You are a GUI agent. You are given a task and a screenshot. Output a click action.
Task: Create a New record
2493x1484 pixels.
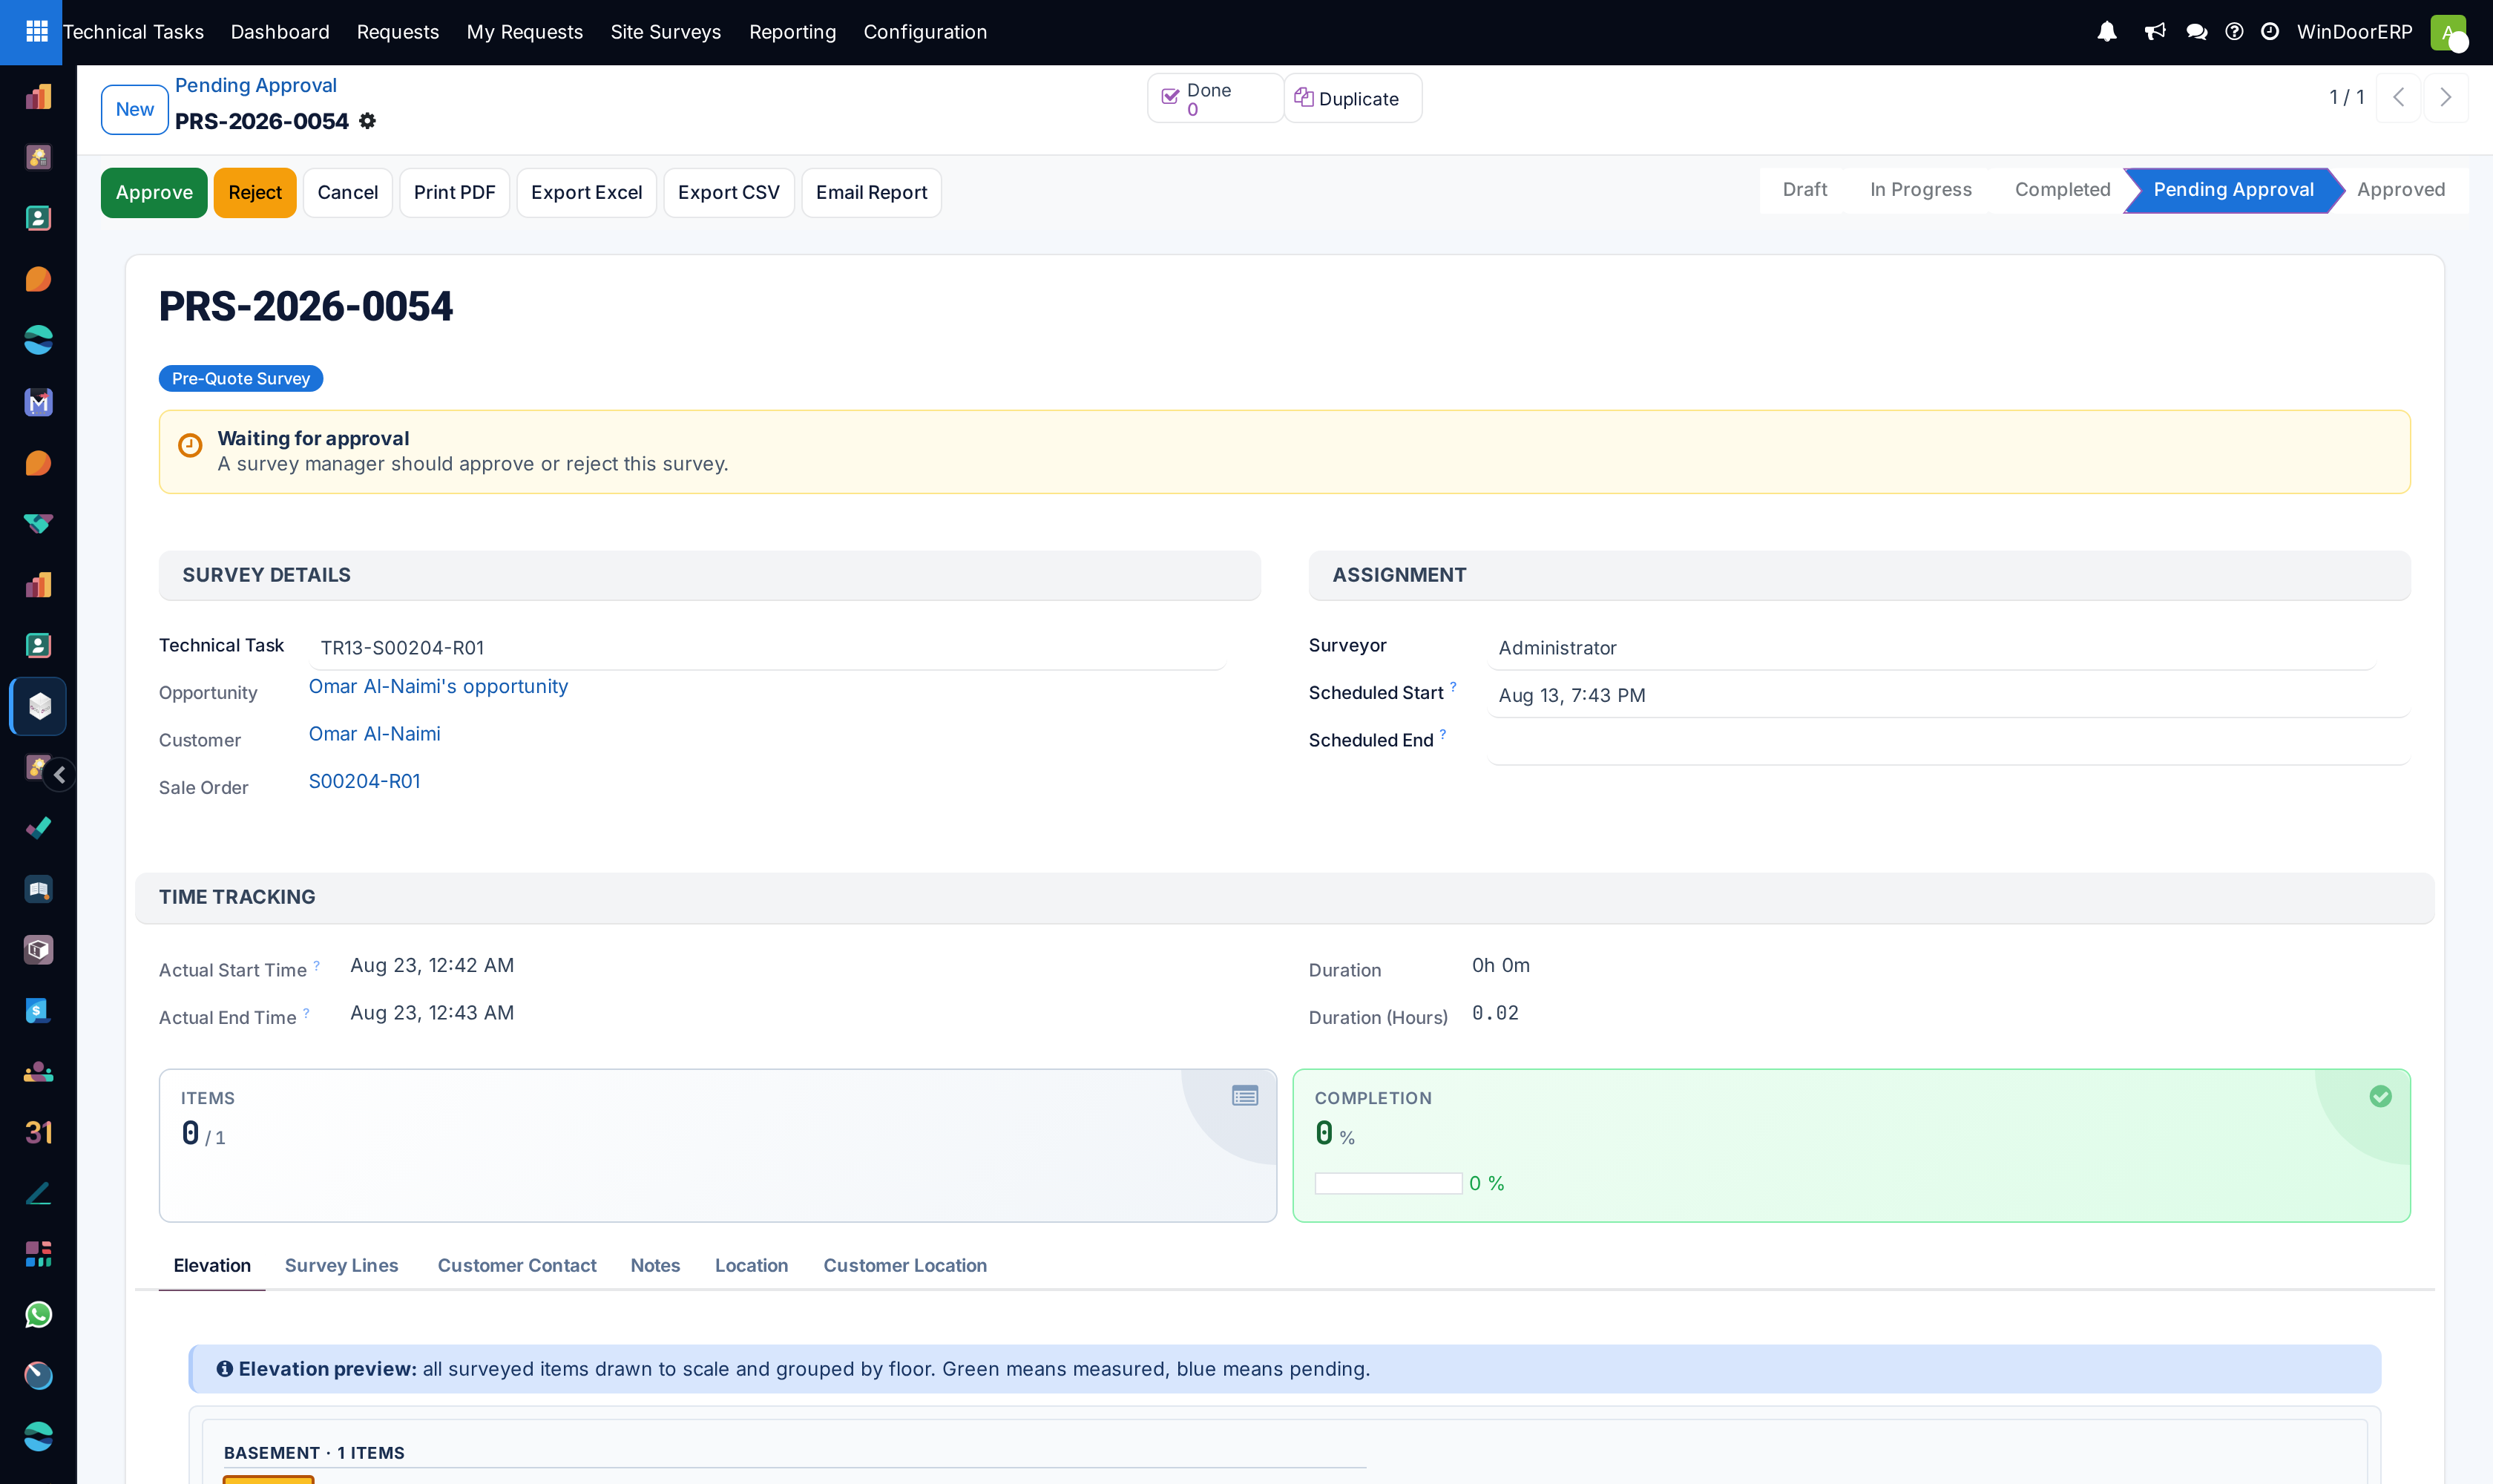[134, 109]
